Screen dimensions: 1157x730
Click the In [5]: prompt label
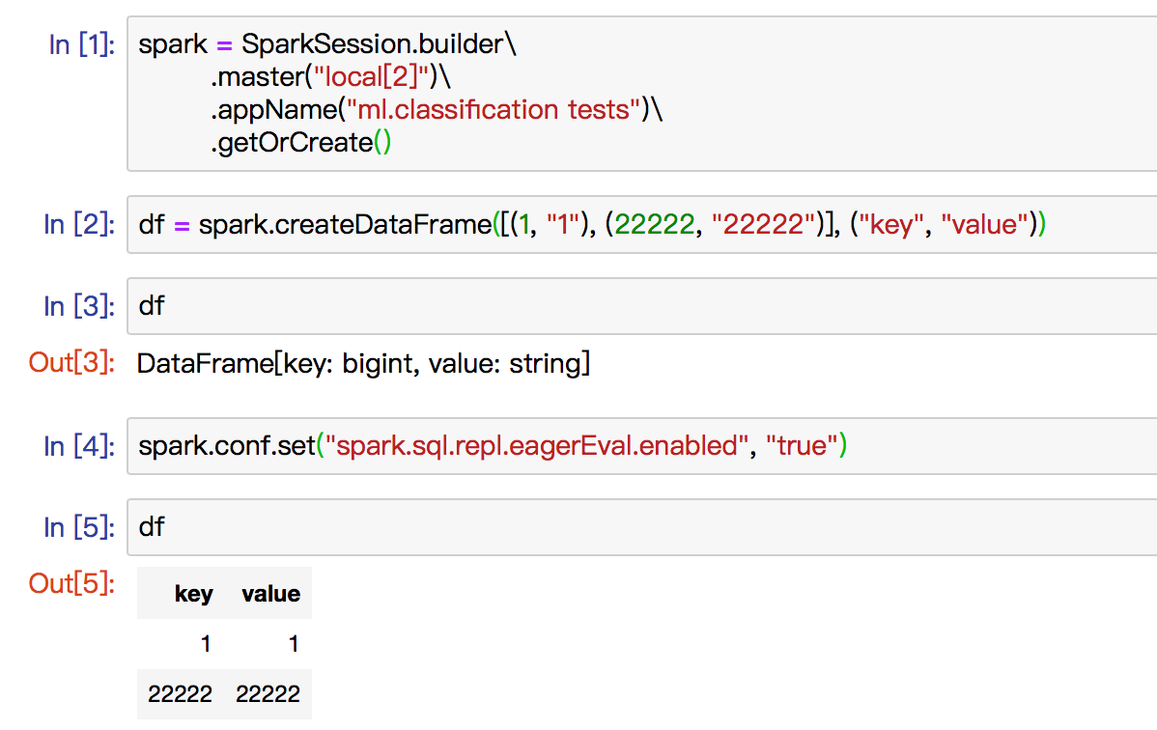79,527
